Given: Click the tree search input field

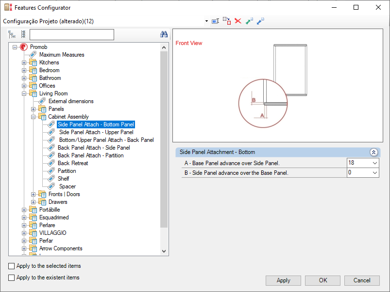Looking at the screenshot, I should point(72,34).
